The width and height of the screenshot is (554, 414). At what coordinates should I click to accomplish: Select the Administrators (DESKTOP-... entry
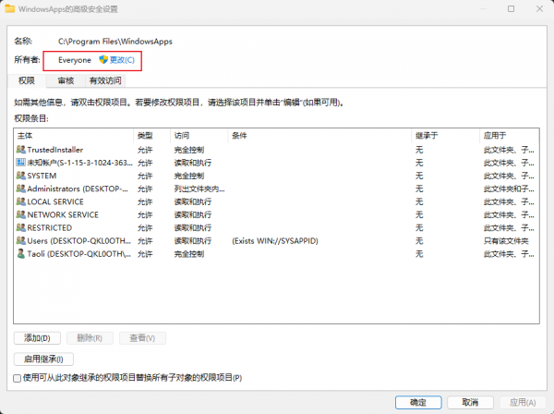click(276, 189)
